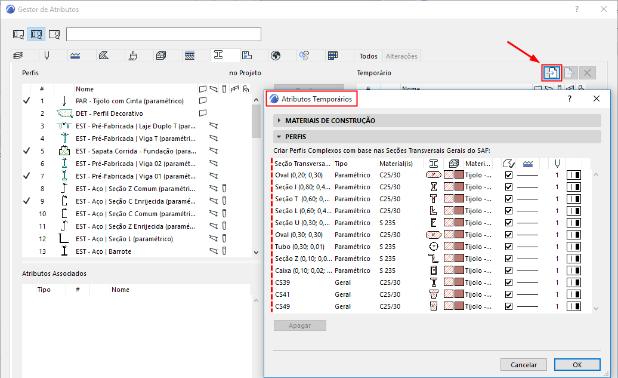Click the I-profile column header icon

tap(434, 164)
